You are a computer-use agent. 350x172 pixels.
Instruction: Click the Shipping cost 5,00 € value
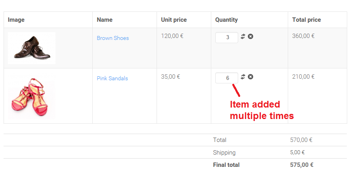pyautogui.click(x=297, y=152)
